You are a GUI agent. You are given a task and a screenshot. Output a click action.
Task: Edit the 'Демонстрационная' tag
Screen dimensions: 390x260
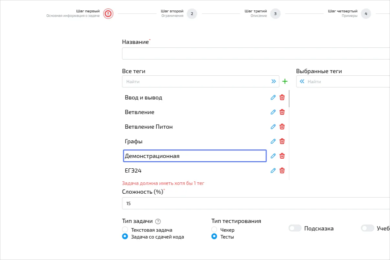click(273, 156)
